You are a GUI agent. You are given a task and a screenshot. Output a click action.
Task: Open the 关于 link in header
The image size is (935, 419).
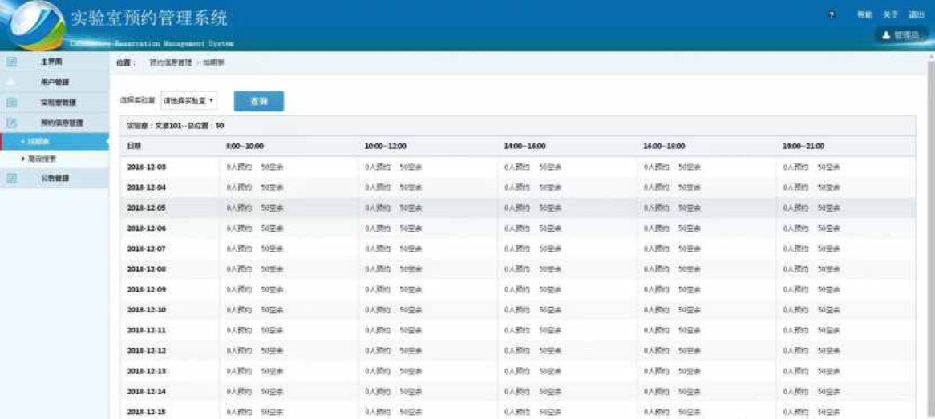(x=890, y=14)
